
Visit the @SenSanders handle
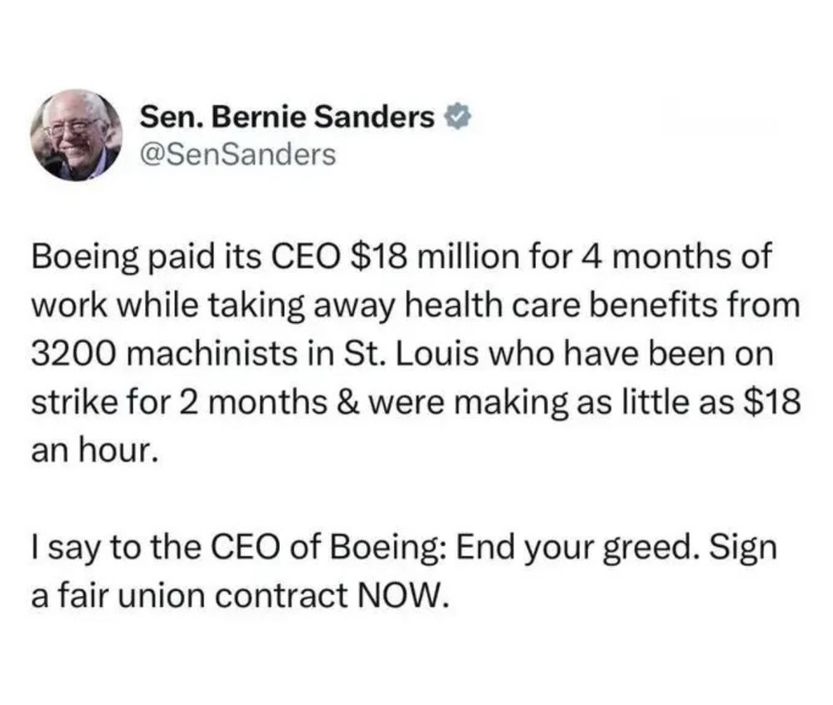[237, 155]
